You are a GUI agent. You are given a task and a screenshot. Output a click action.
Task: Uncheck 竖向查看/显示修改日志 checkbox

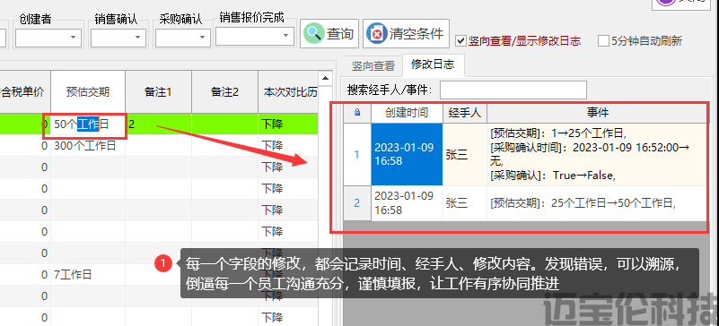click(460, 41)
